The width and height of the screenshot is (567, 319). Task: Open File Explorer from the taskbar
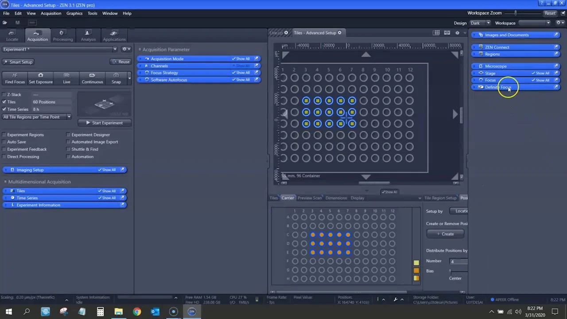click(x=118, y=311)
